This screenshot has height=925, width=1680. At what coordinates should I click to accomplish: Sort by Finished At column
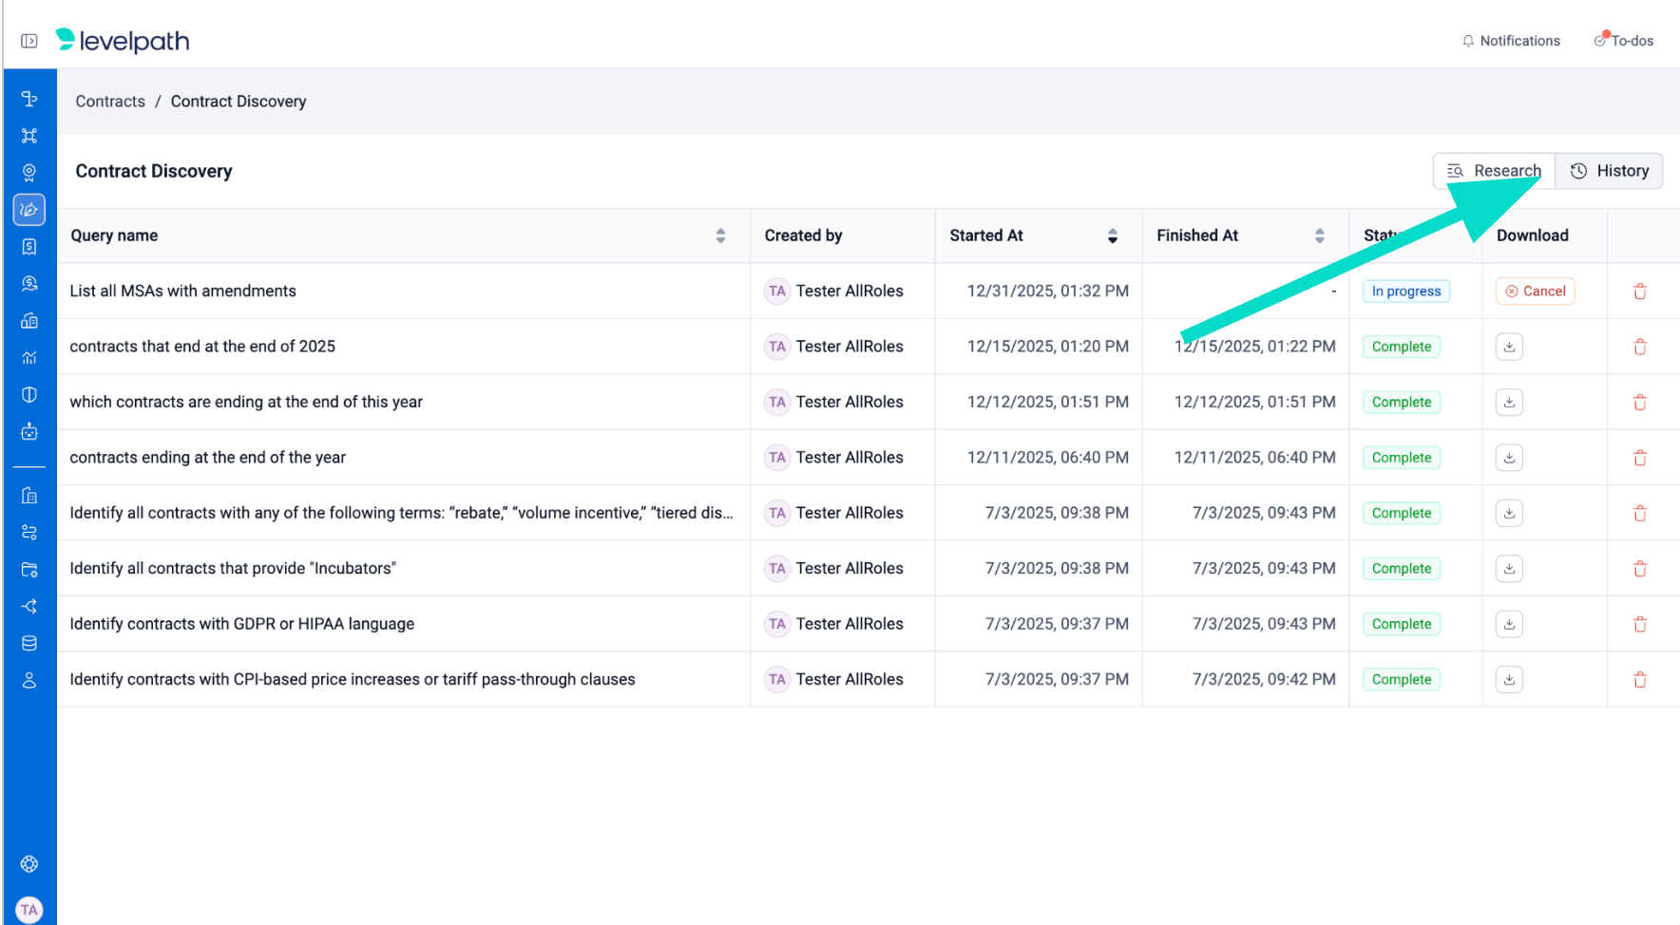(x=1319, y=236)
